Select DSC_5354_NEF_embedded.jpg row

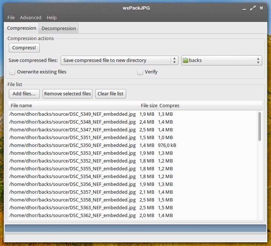coord(133,177)
